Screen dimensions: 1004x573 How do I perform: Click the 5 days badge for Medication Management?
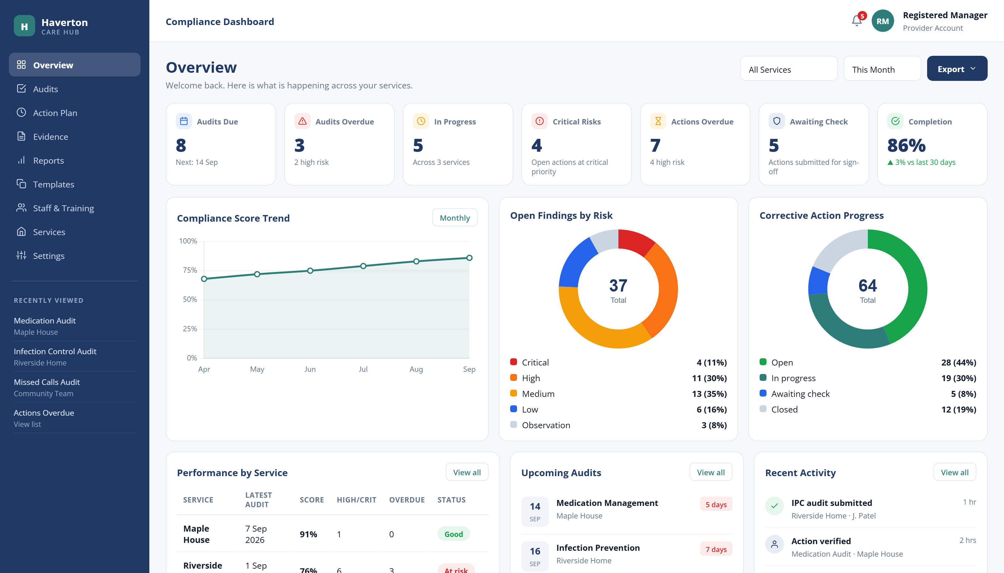point(716,504)
